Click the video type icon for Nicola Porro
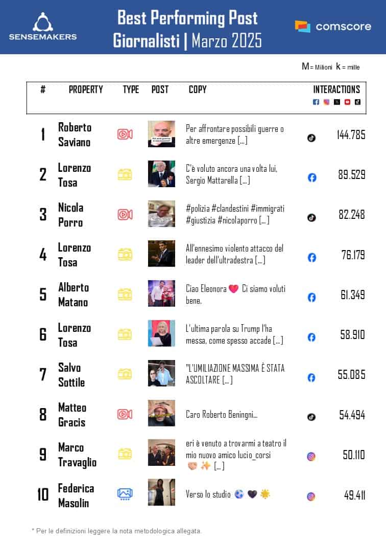This screenshot has width=386, height=541. [125, 214]
